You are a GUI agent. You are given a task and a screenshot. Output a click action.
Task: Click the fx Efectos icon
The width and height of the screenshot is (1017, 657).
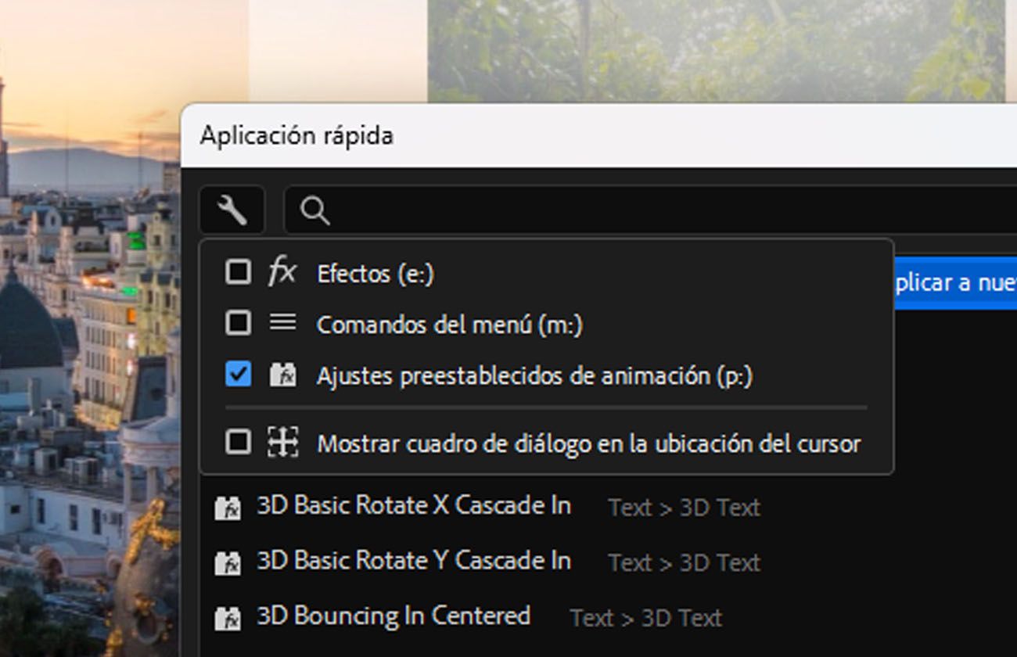pos(282,272)
